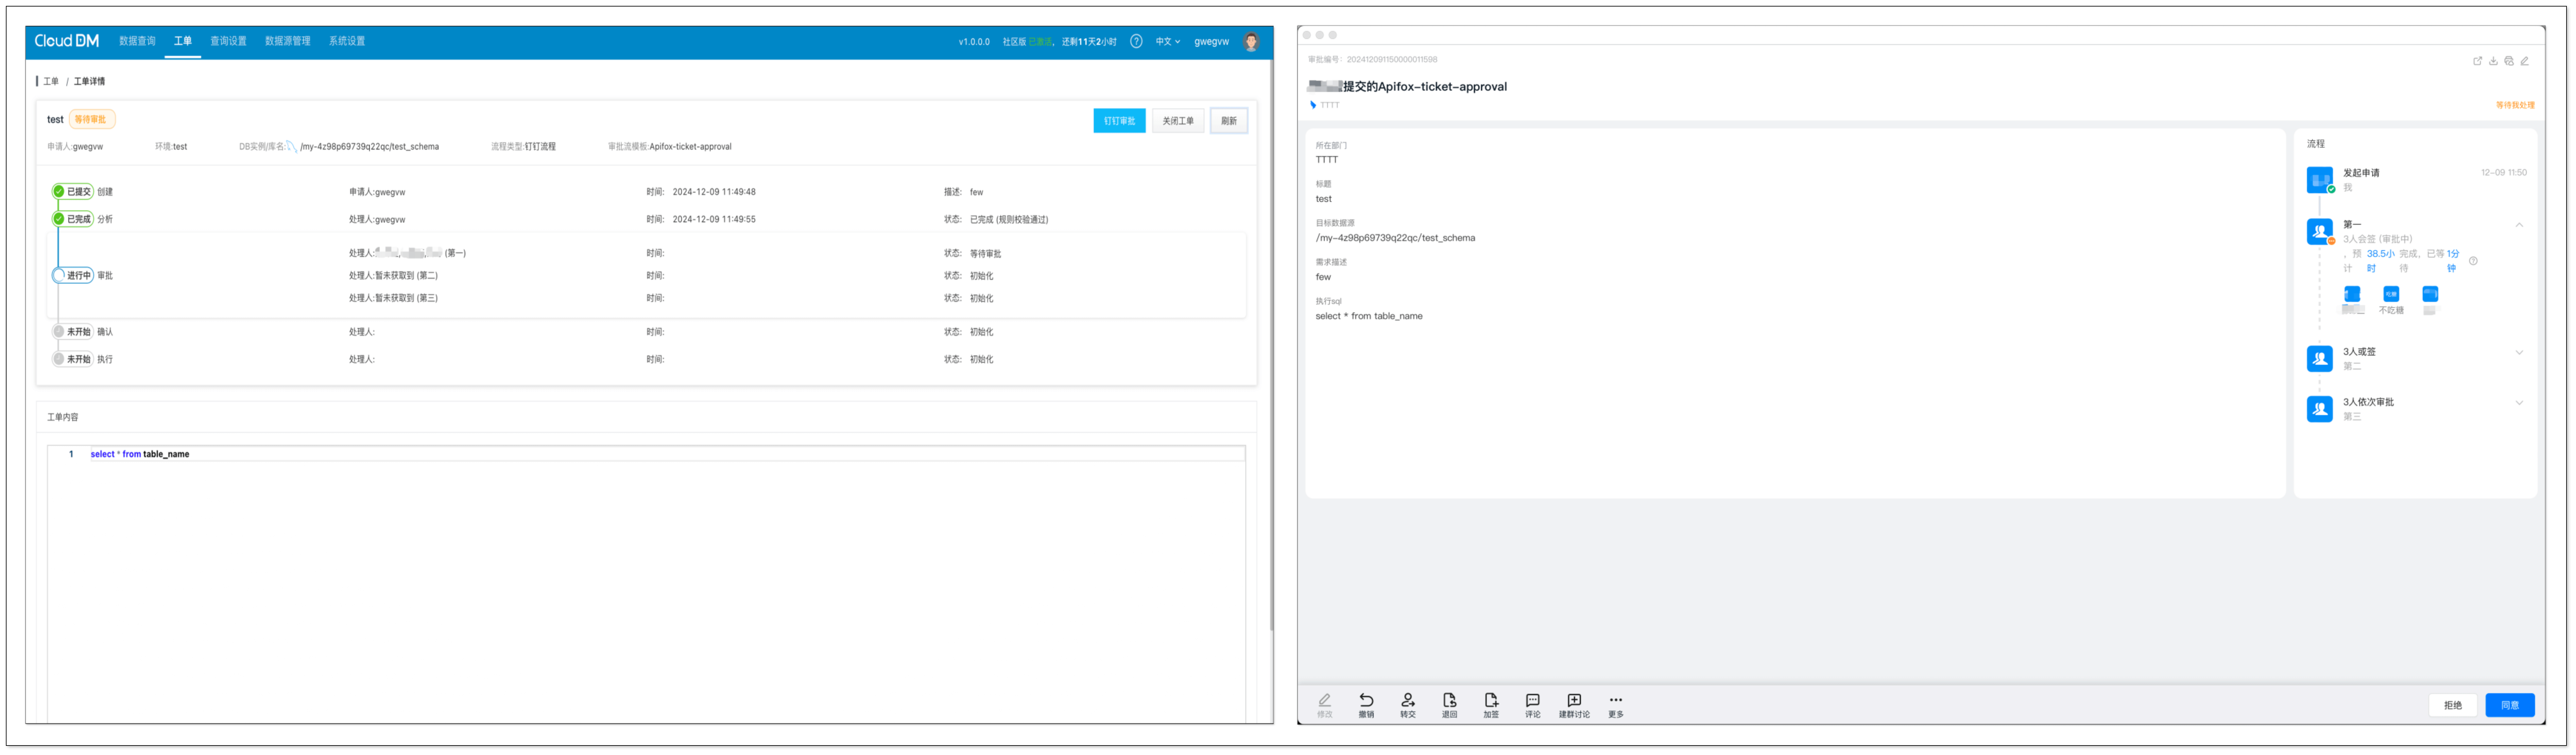Image resolution: width=2576 pixels, height=755 pixels.
Task: Open the 中文 language dropdown
Action: (x=1167, y=41)
